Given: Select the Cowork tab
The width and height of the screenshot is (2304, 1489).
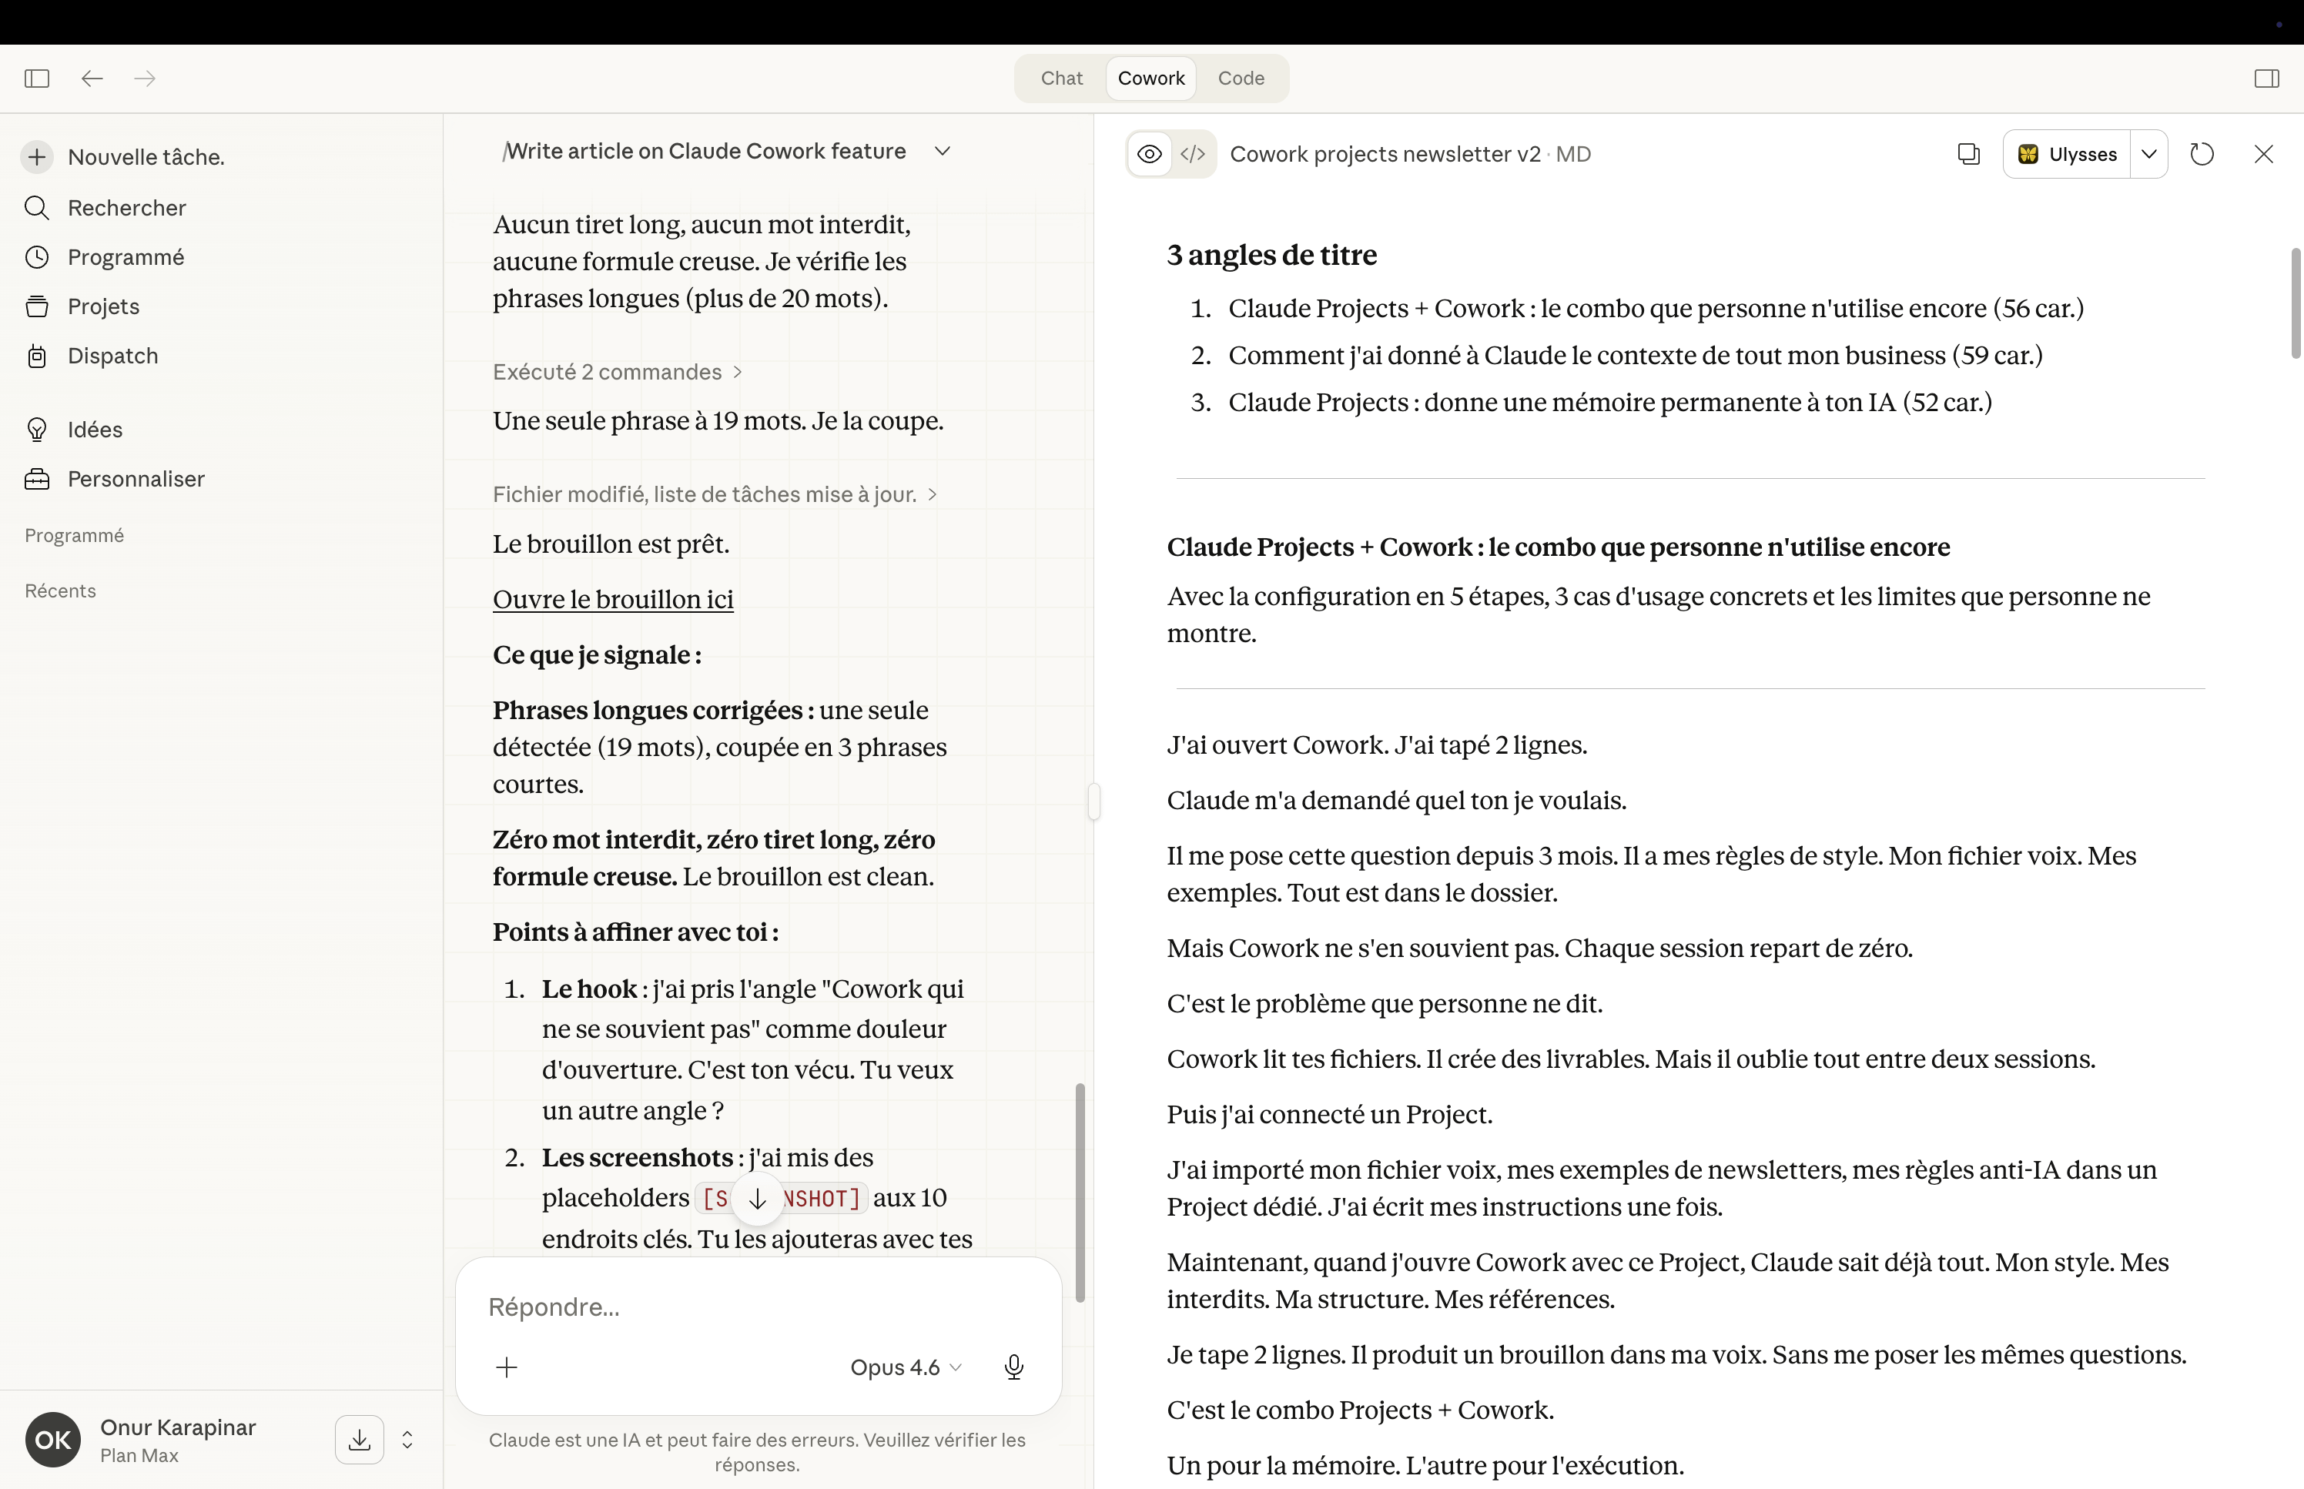Looking at the screenshot, I should point(1150,79).
